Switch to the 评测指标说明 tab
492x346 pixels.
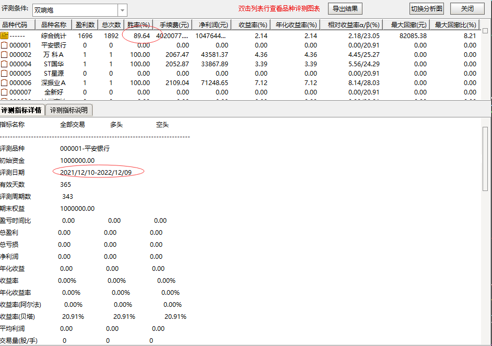[x=69, y=110]
